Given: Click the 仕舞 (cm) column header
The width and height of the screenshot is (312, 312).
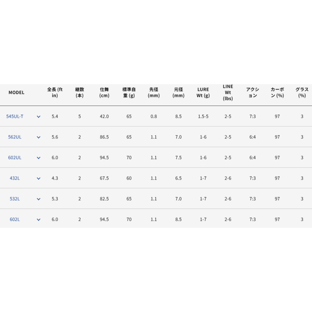Looking at the screenshot, I should (104, 92).
